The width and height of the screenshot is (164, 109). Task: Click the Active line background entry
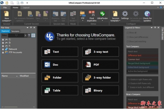point(142,71)
